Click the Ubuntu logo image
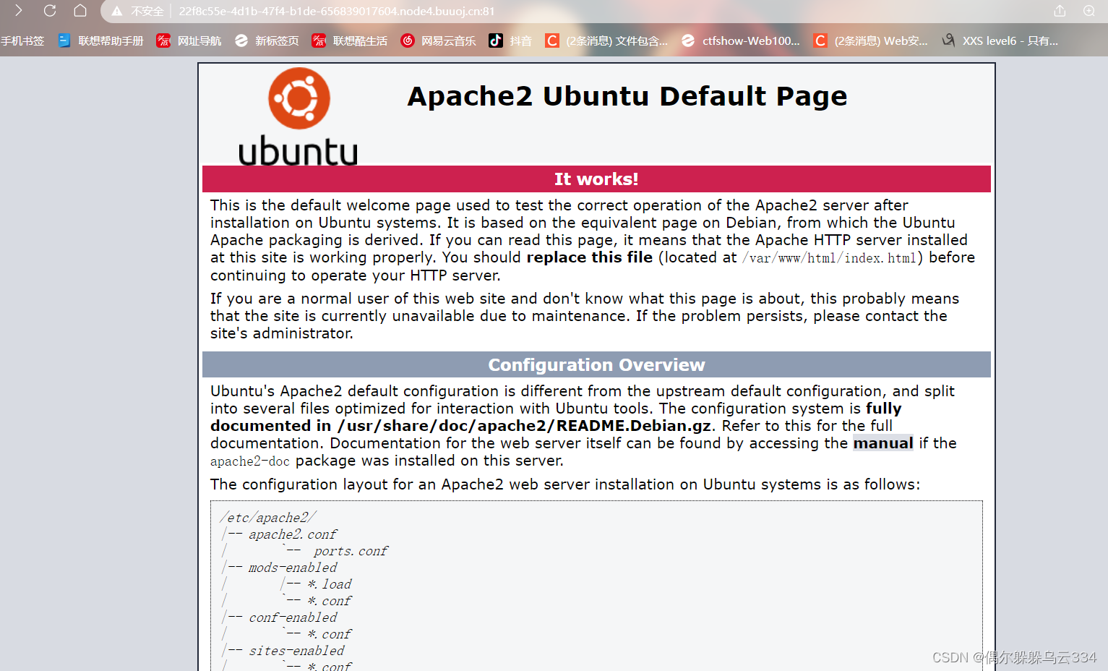The width and height of the screenshot is (1108, 671). click(299, 116)
